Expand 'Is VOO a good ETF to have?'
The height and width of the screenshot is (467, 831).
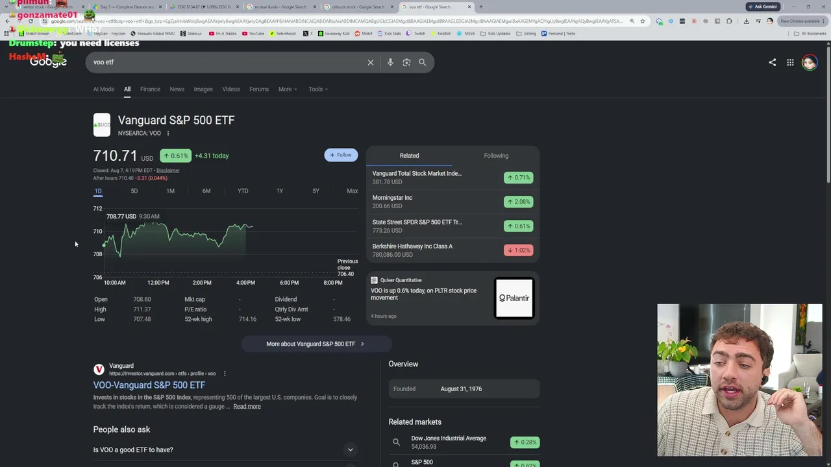(x=224, y=450)
